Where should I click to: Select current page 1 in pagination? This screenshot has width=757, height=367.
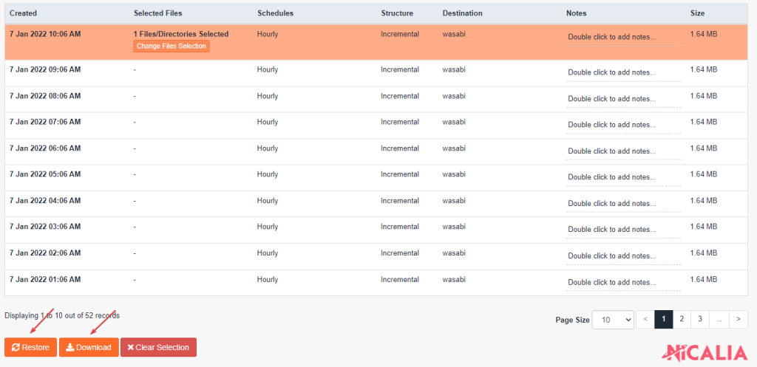pos(663,319)
